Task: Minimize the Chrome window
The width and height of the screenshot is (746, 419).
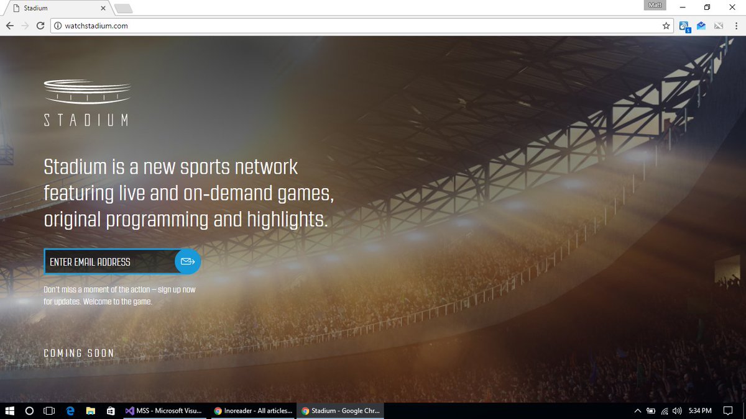Action: pos(682,7)
